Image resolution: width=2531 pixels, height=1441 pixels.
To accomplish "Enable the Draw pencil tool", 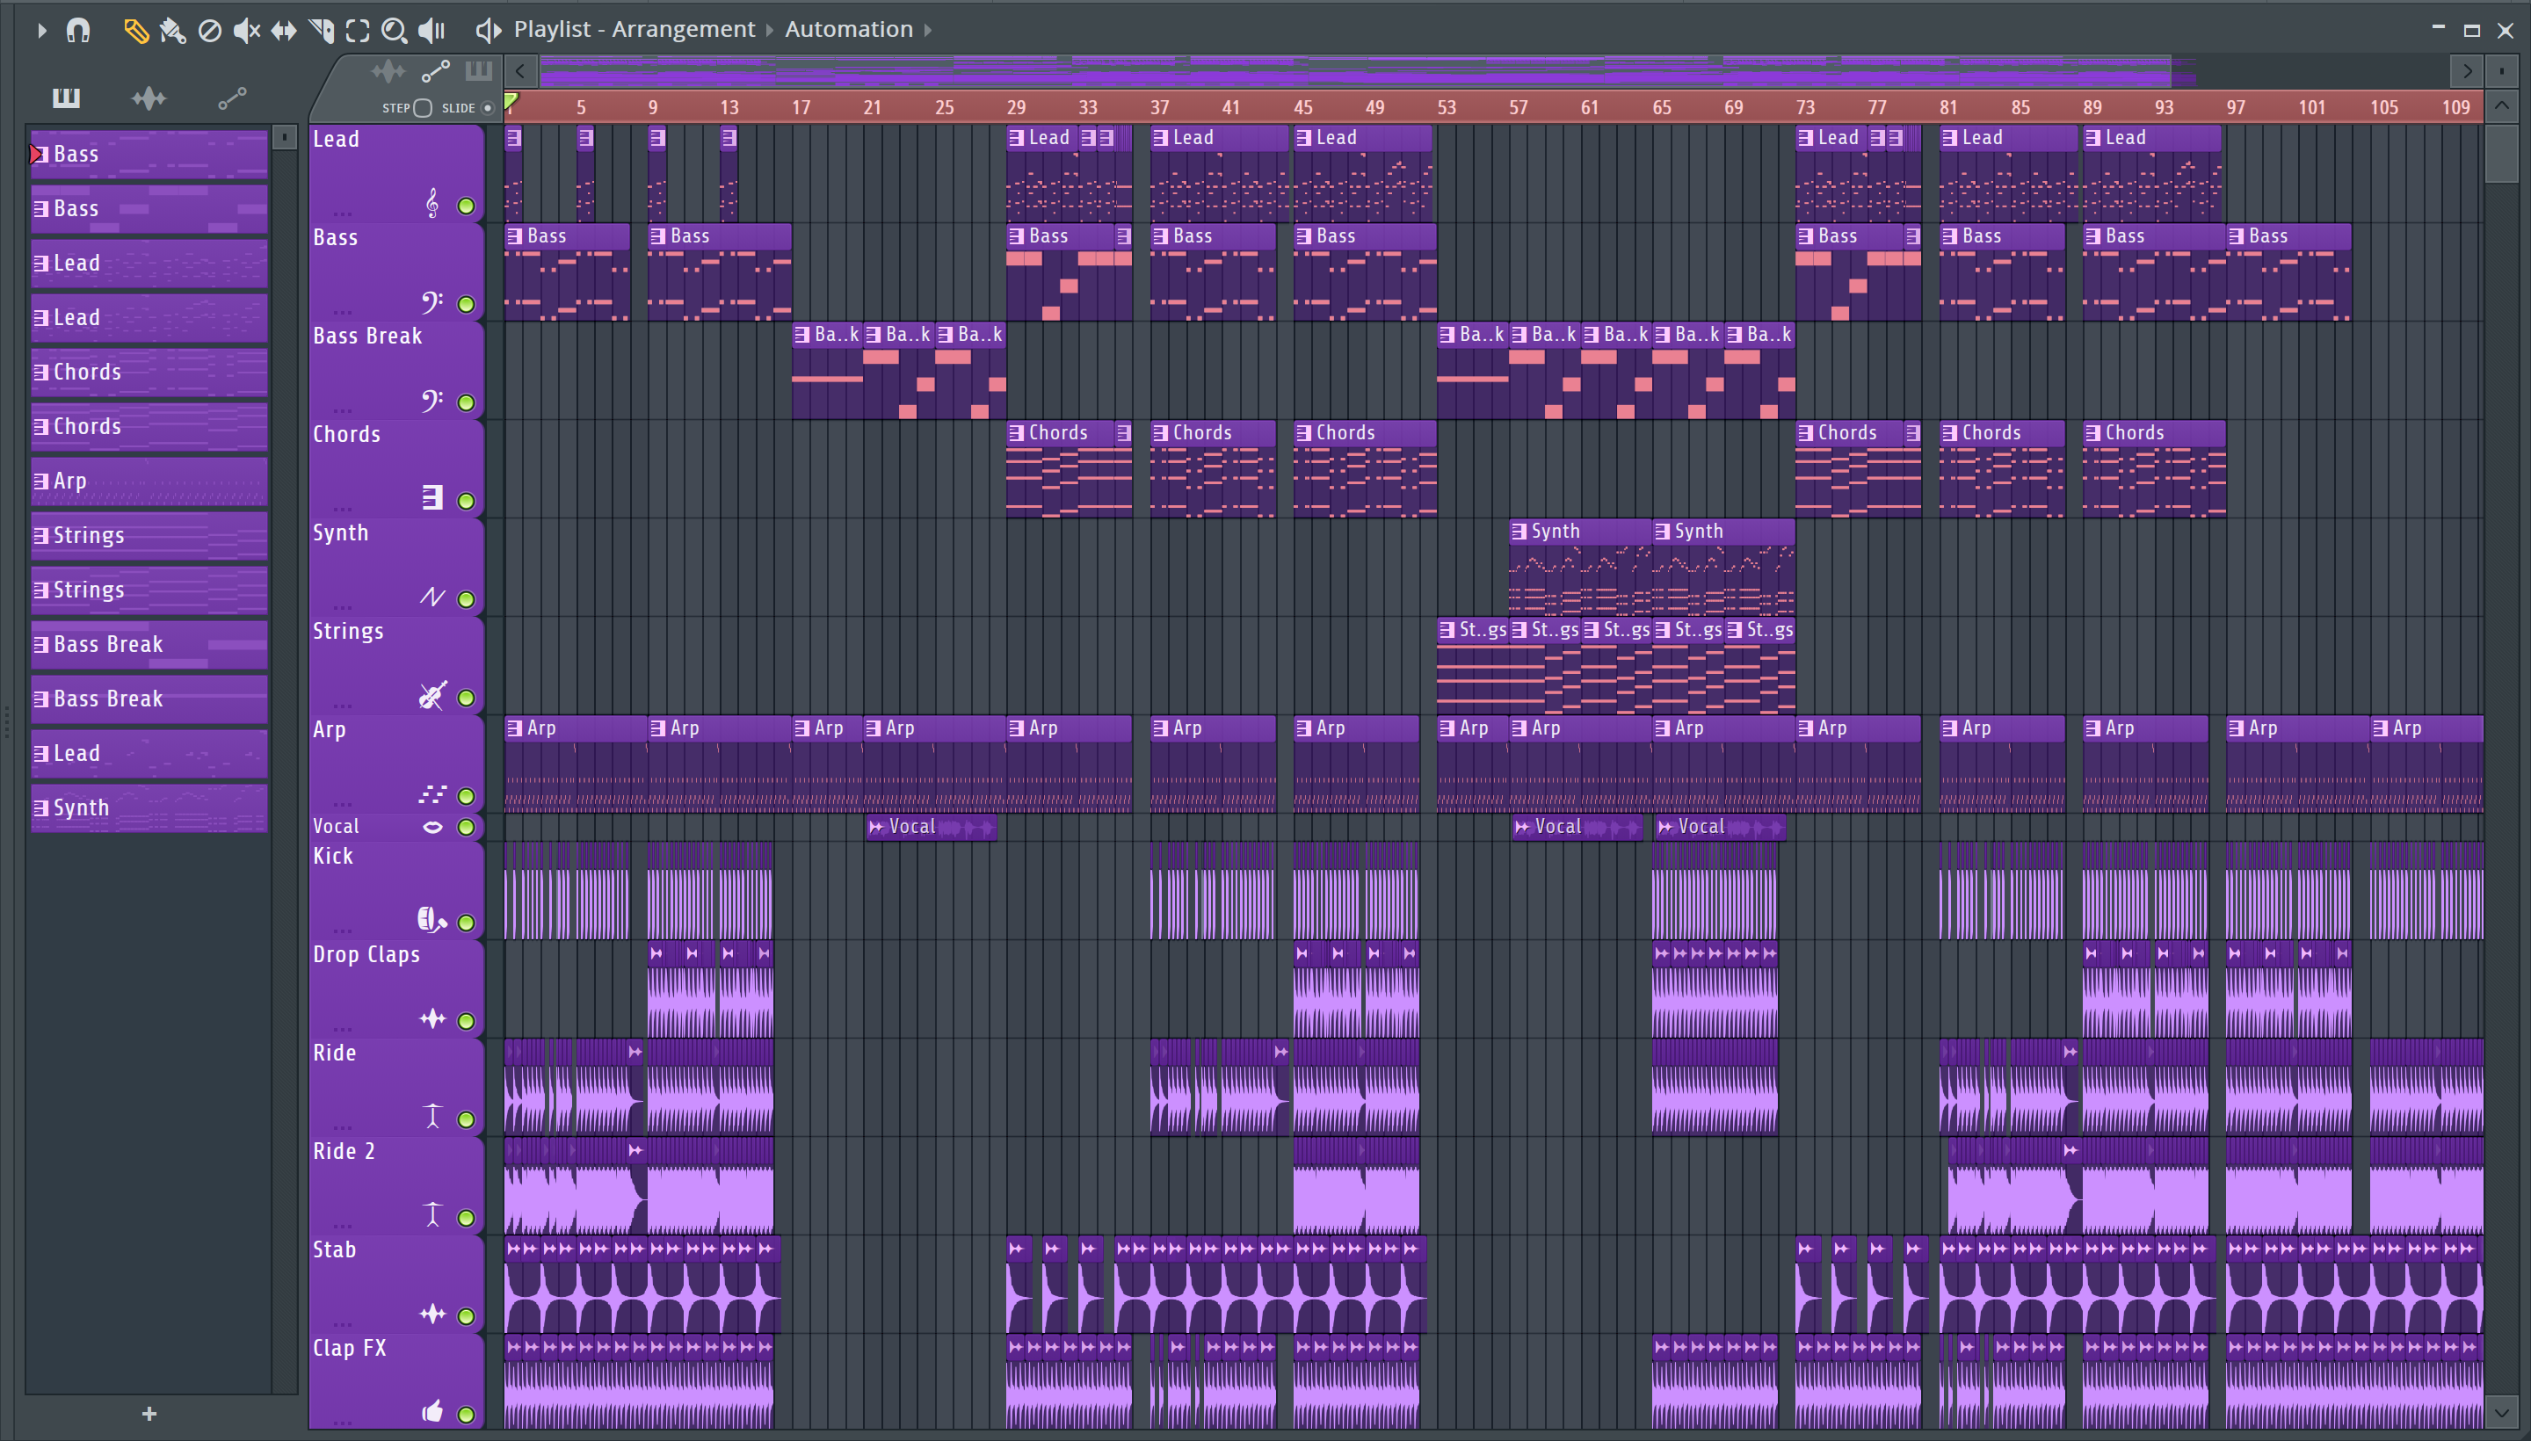I will [135, 31].
